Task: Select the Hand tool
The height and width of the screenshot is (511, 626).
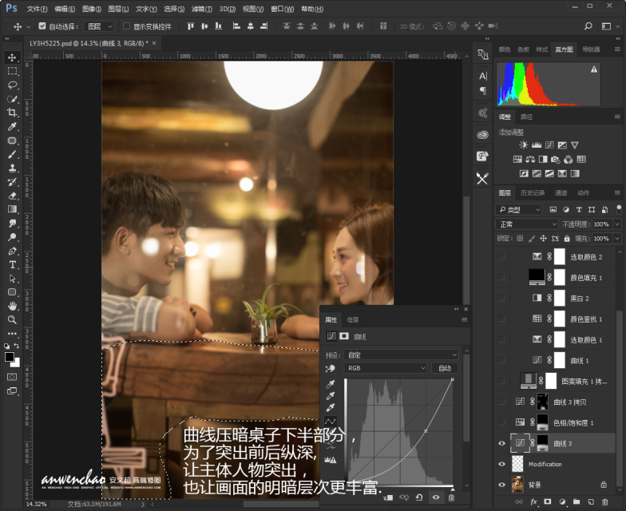Action: (12, 307)
